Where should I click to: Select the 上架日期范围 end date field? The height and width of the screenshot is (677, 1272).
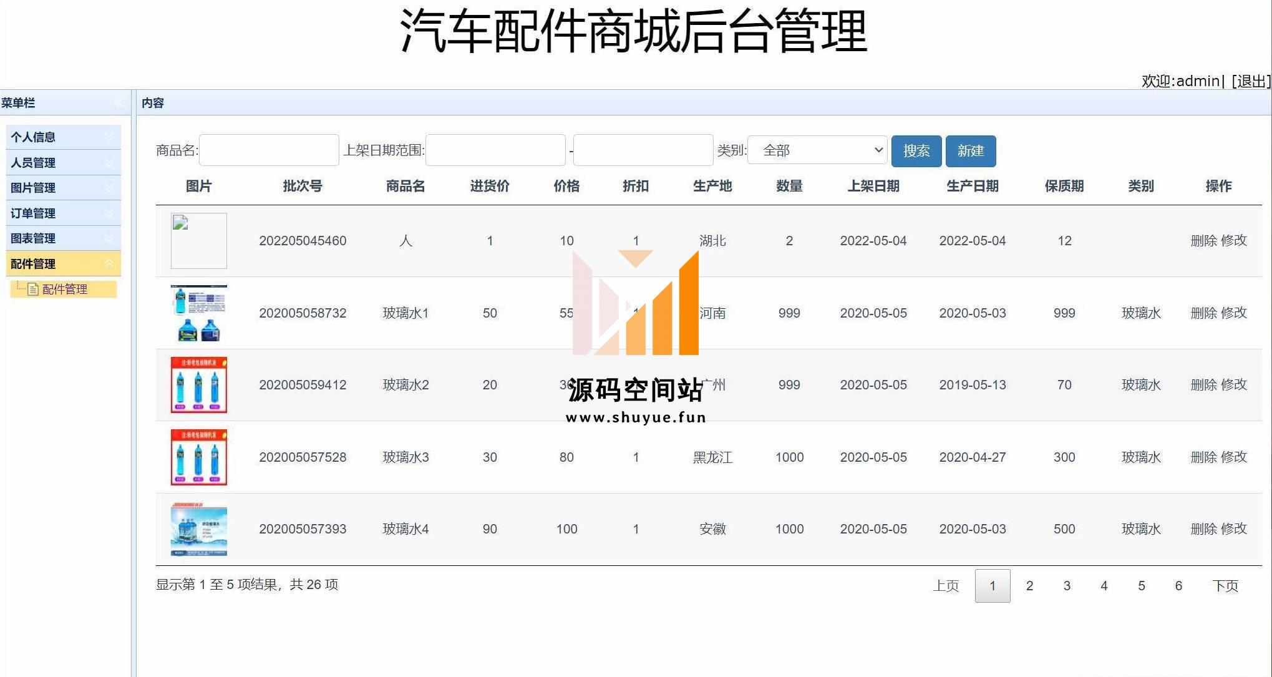(643, 150)
